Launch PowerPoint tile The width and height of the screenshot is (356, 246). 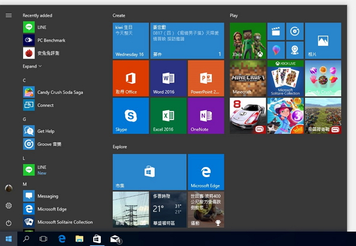pyautogui.click(x=206, y=78)
